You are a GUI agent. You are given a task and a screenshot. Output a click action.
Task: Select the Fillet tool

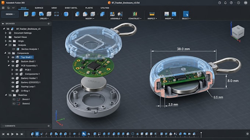pyautogui.click(x=85, y=14)
